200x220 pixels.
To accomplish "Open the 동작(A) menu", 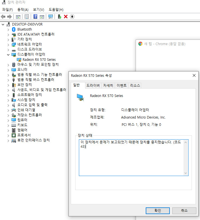I will [23, 10].
